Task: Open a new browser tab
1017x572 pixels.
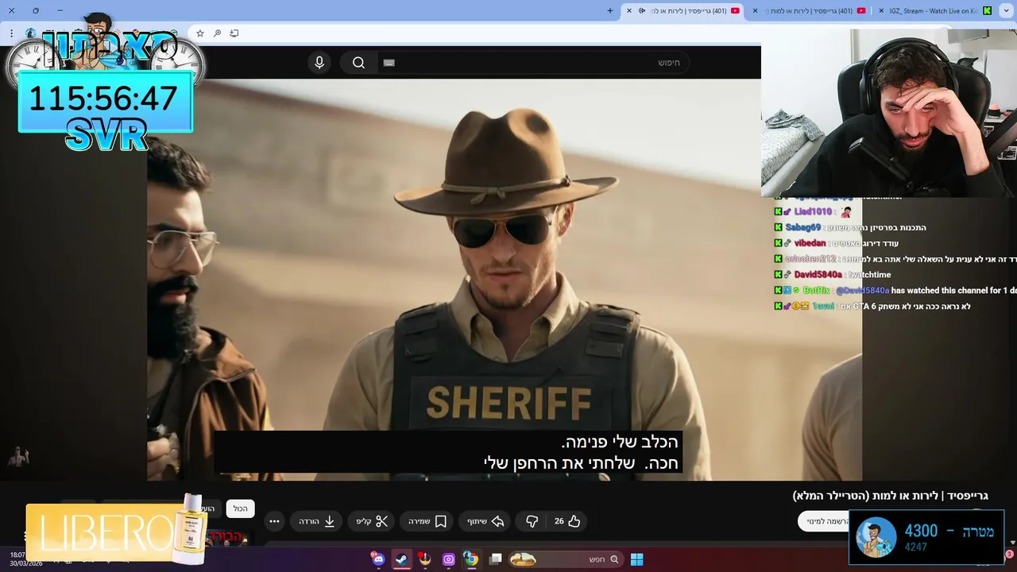Action: click(610, 10)
